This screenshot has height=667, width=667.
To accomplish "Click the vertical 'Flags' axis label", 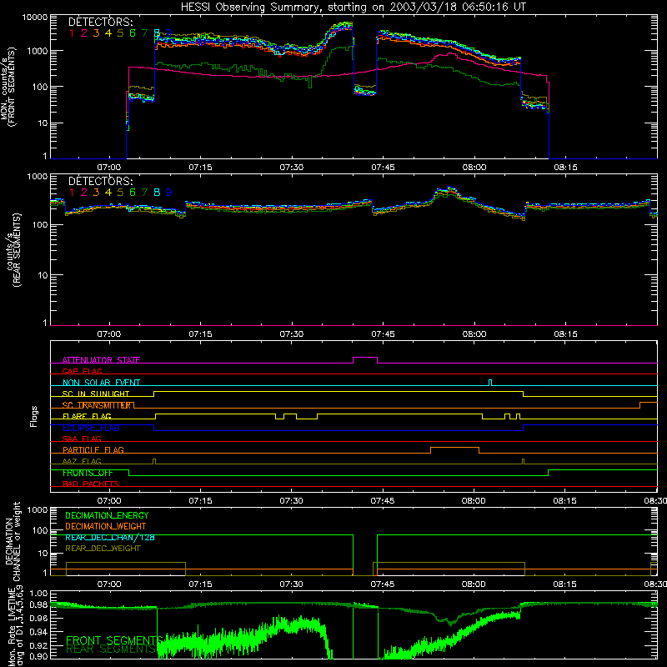I will click(34, 416).
